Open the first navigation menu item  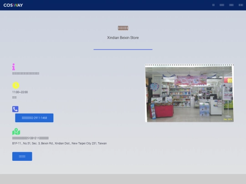coord(213,5)
